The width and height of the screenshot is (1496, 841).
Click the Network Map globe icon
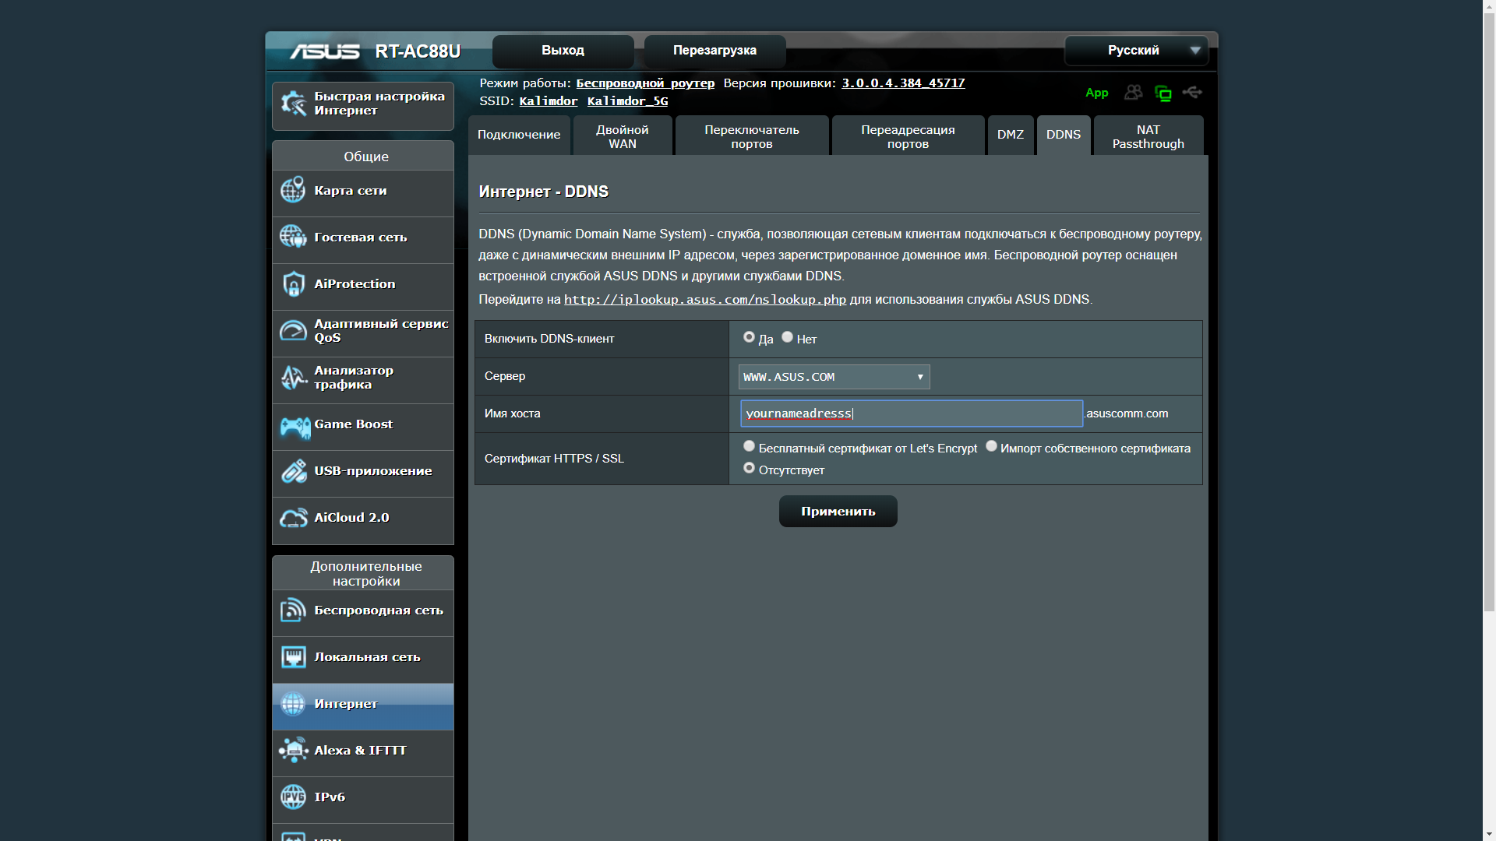tap(293, 190)
